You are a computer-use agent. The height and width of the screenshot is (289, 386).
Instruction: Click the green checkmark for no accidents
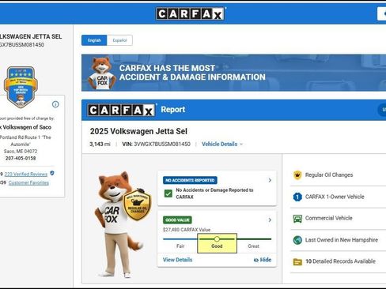168,193
